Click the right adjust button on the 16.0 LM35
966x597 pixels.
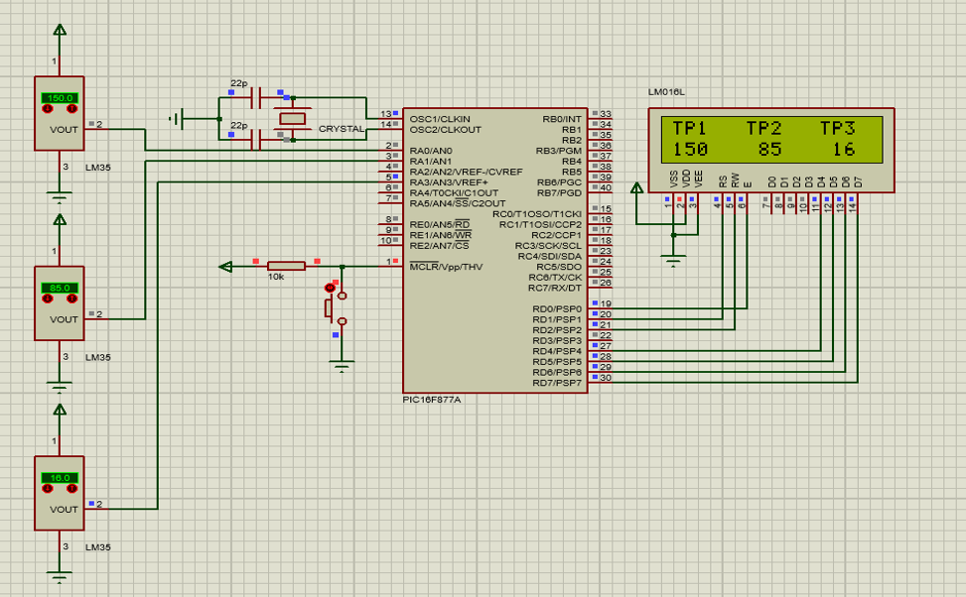pos(72,488)
